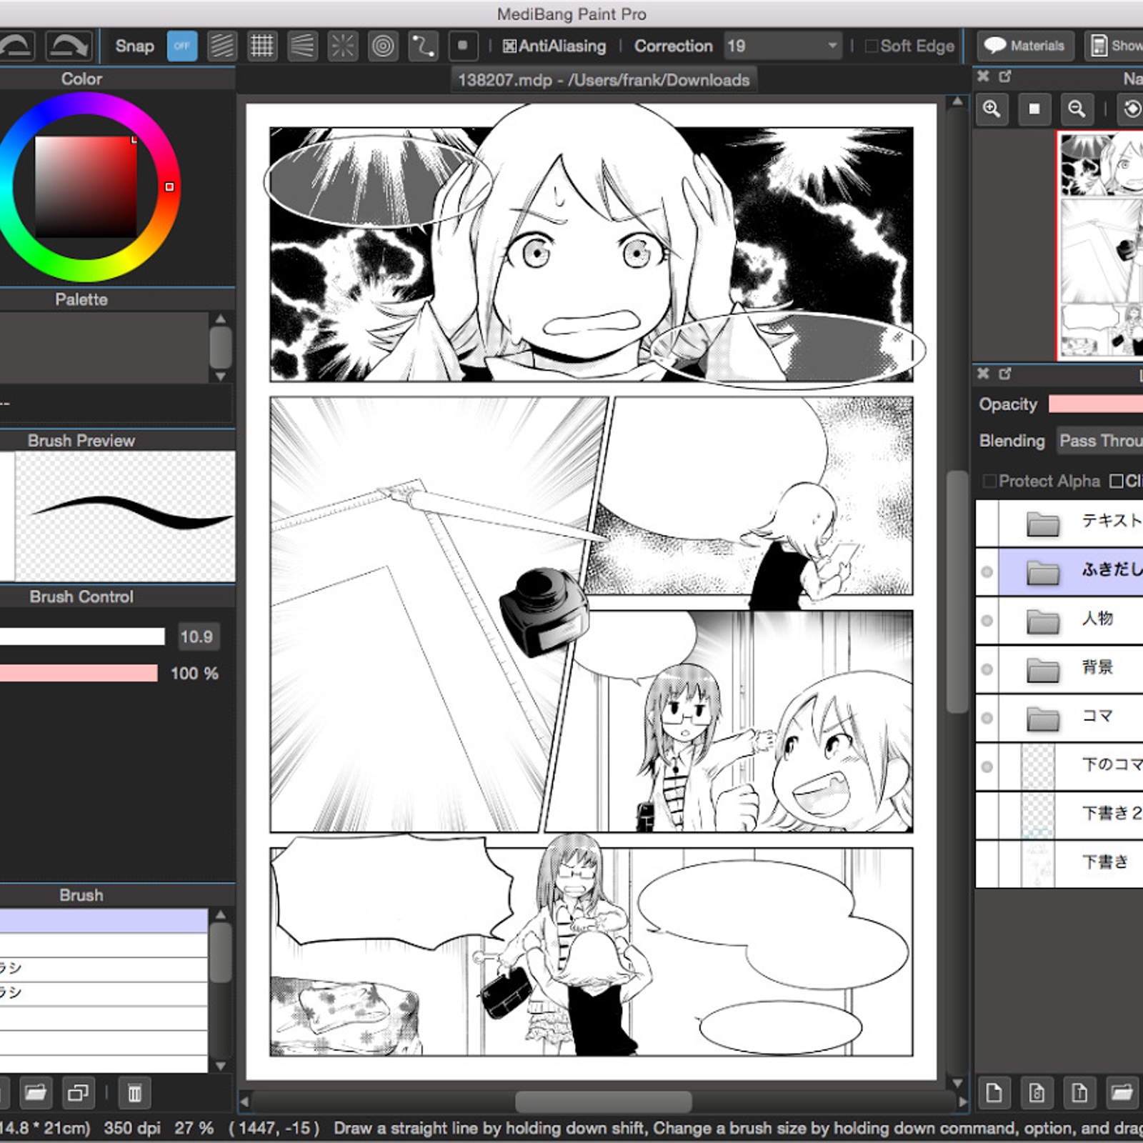1143x1143 pixels.
Task: Toggle visibility of 人物 layer folder
Action: pos(987,621)
